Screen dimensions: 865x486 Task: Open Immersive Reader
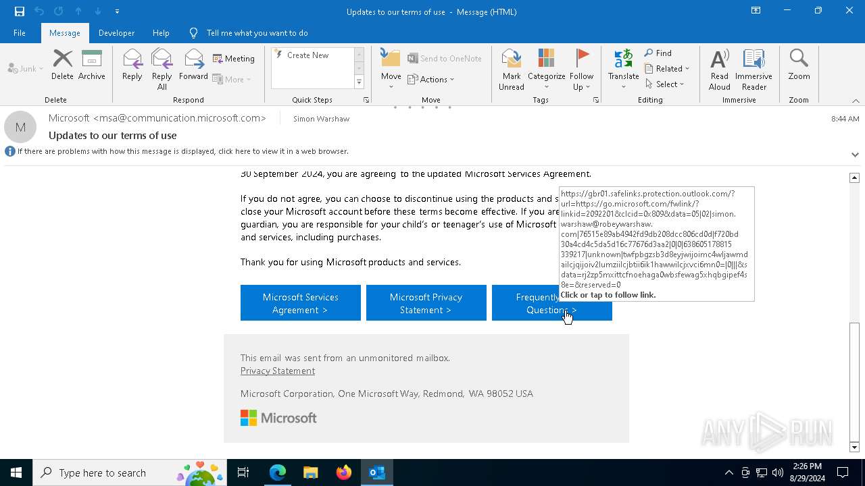coord(753,70)
